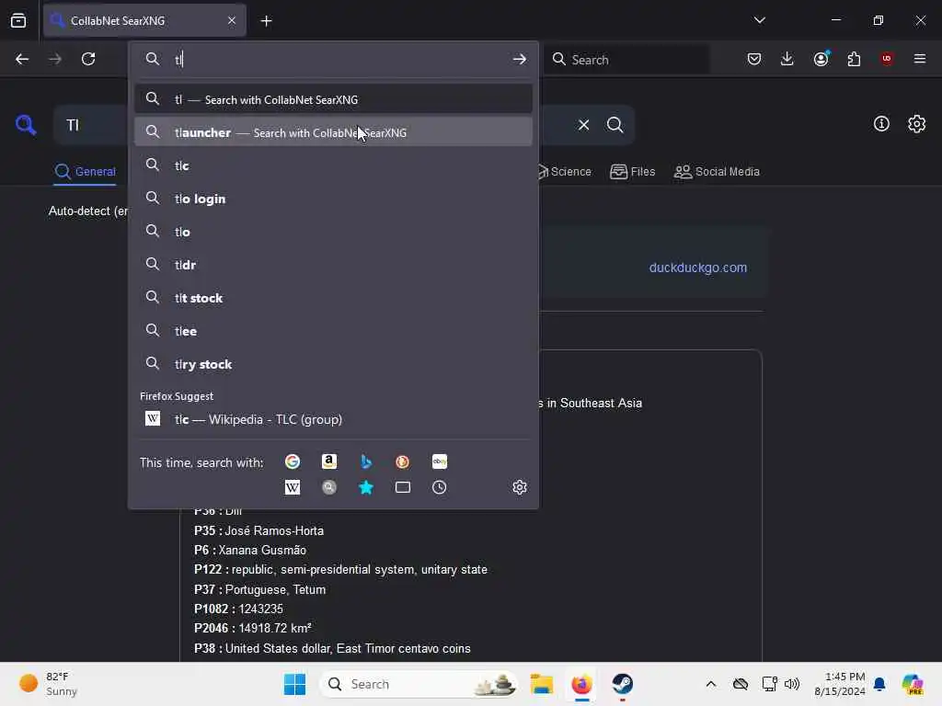This screenshot has width=942, height=706.
Task: Choose the 'tlry stock' suggestion
Action: [x=333, y=364]
